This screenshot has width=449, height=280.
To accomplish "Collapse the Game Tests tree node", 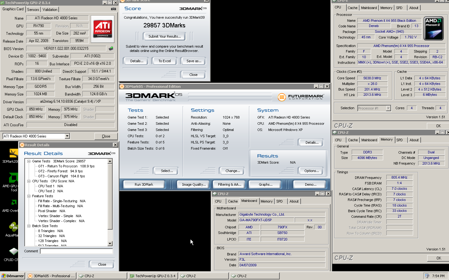I will 29,161.
